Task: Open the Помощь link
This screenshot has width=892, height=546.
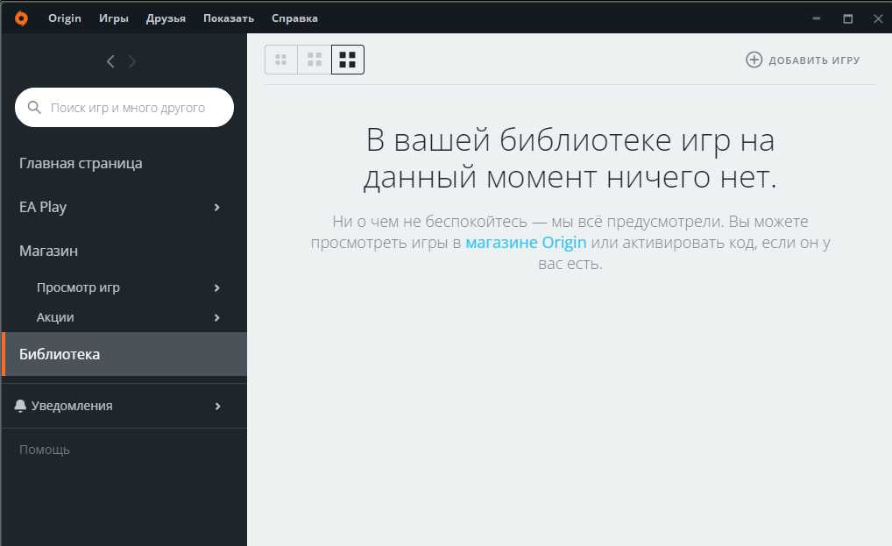Action: coord(45,450)
